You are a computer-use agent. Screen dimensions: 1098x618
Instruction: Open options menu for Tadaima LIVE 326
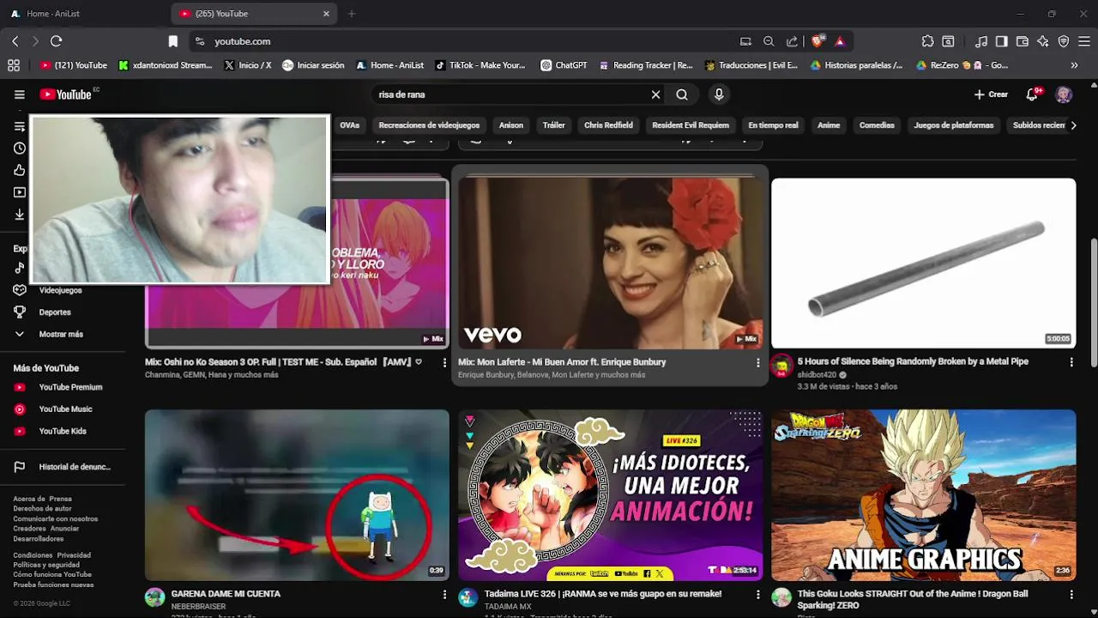(x=757, y=595)
